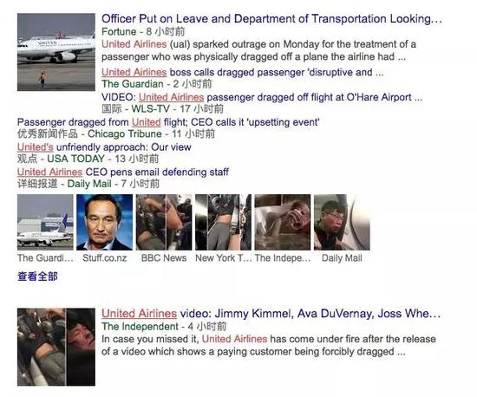Select The Guardian airplane thumbnail image
Image resolution: width=477 pixels, height=397 pixels.
point(45,222)
